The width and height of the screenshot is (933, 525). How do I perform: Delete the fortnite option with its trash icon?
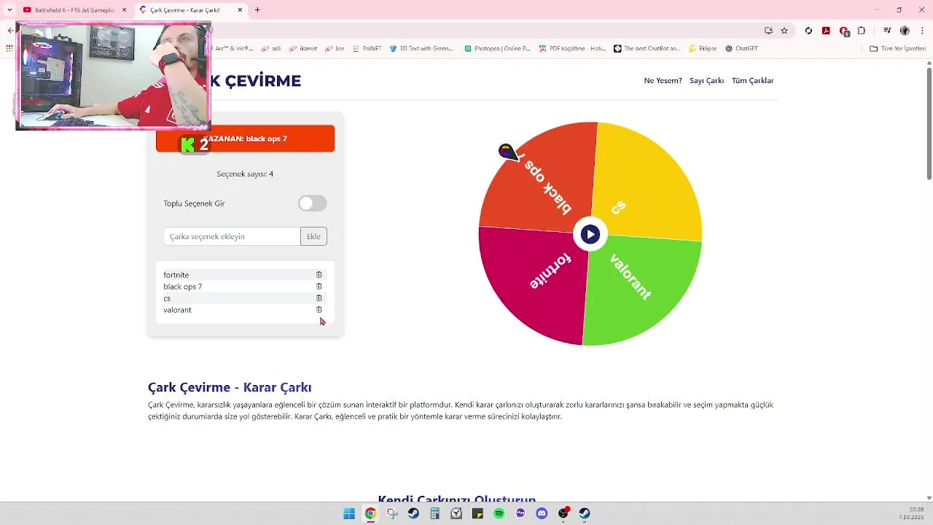point(319,275)
